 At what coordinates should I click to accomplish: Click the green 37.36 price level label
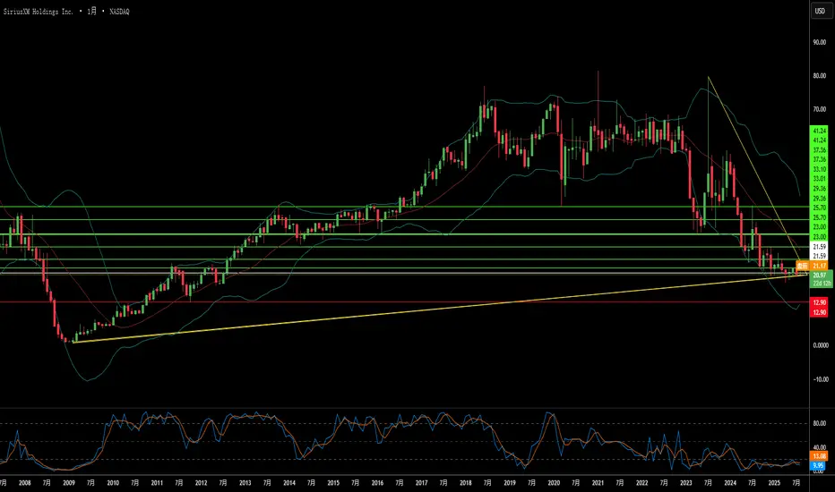pyautogui.click(x=818, y=150)
